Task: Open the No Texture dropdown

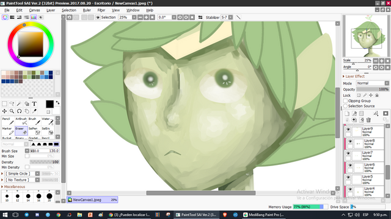Action: coord(37,180)
